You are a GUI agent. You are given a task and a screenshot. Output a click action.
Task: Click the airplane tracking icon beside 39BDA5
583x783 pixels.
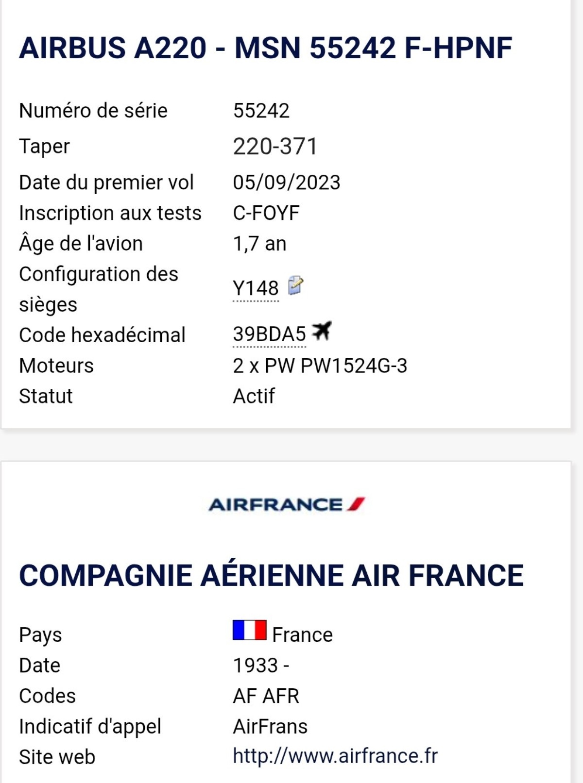coord(322,331)
